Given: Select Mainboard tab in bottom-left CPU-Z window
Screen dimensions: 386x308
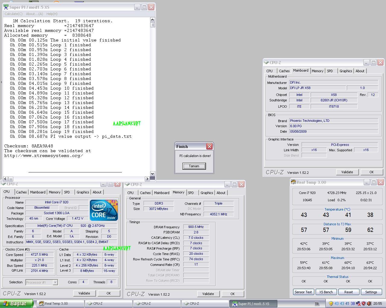Looking at the screenshot, I should click(x=38, y=192).
